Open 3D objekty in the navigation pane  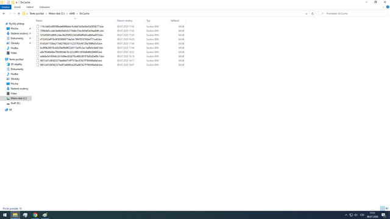coord(16,64)
